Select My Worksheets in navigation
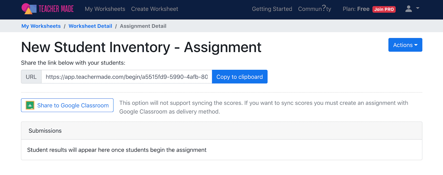Viewport: 443px width, 175px height. click(x=105, y=9)
